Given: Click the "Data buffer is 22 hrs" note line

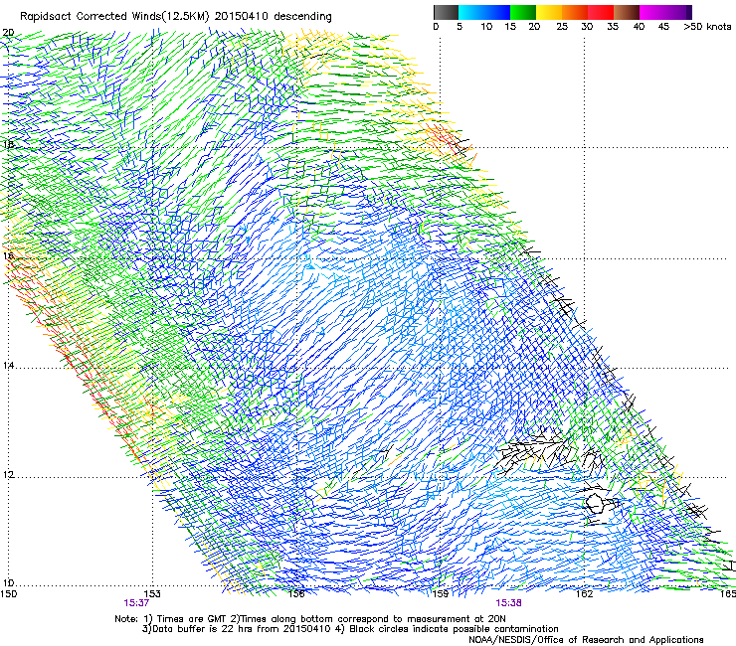Looking at the screenshot, I should 350,629.
